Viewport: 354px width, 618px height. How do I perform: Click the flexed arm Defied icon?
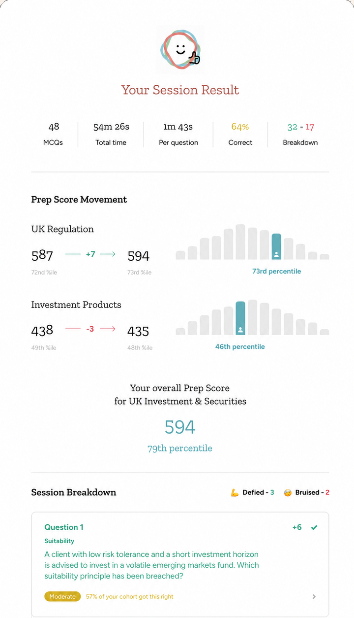pyautogui.click(x=235, y=492)
